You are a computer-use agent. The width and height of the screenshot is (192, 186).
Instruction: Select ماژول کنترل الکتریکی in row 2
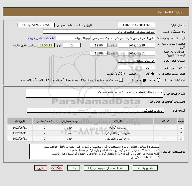point(117,133)
